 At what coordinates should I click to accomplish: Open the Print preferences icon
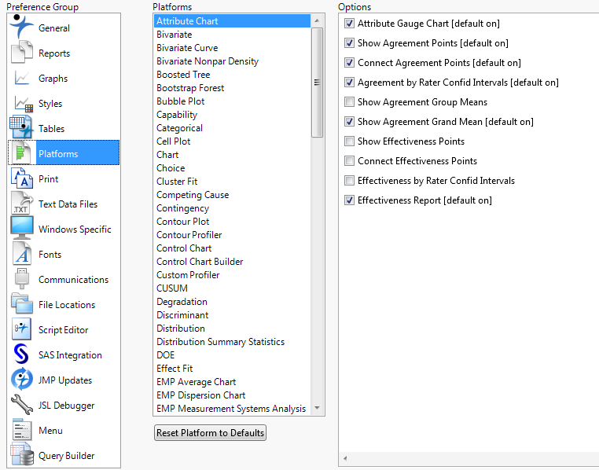click(21, 178)
